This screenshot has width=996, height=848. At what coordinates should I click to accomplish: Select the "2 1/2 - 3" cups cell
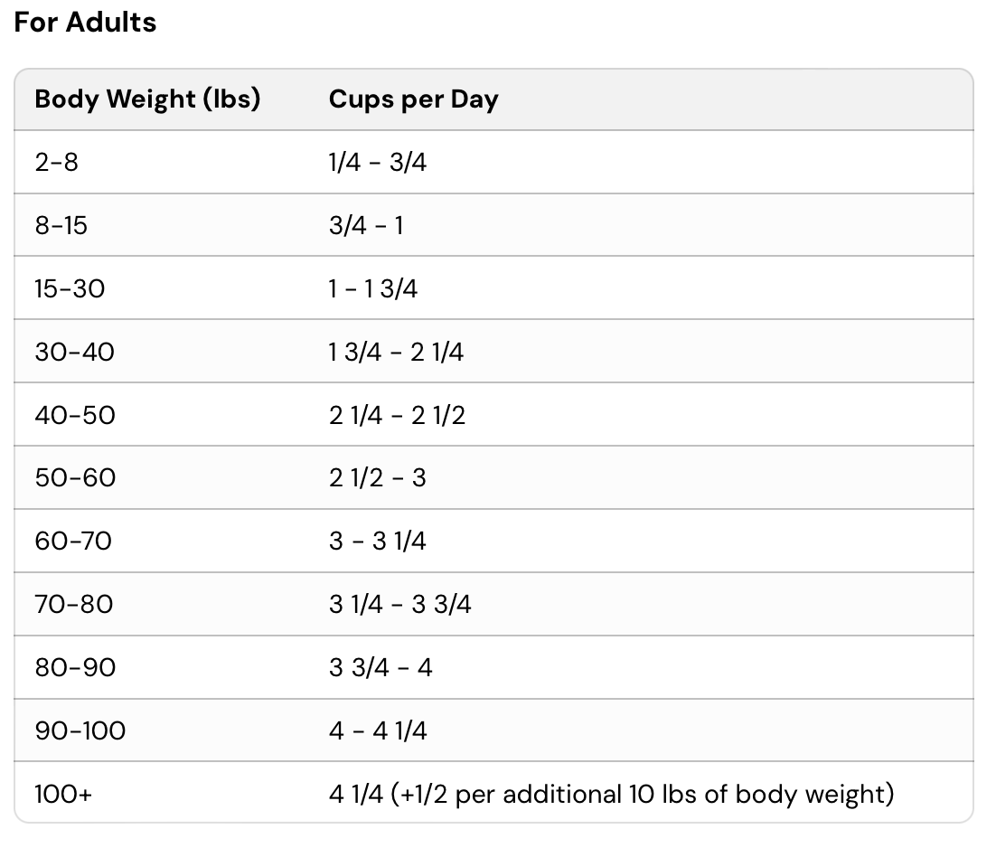(x=377, y=477)
